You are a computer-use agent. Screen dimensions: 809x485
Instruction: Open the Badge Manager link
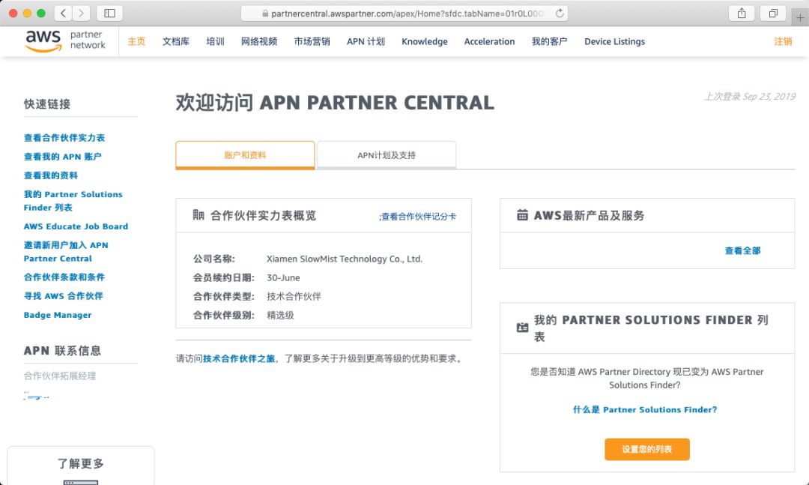[57, 315]
